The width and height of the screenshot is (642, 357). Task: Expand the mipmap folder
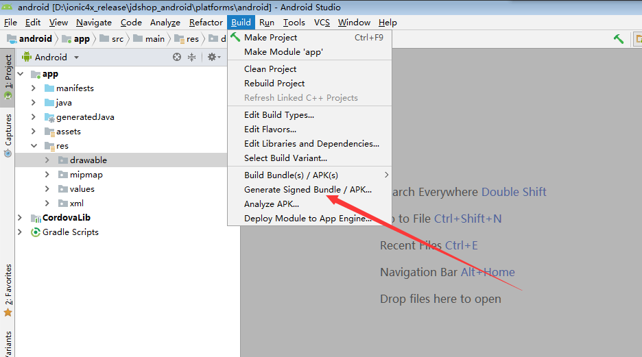[x=47, y=175]
